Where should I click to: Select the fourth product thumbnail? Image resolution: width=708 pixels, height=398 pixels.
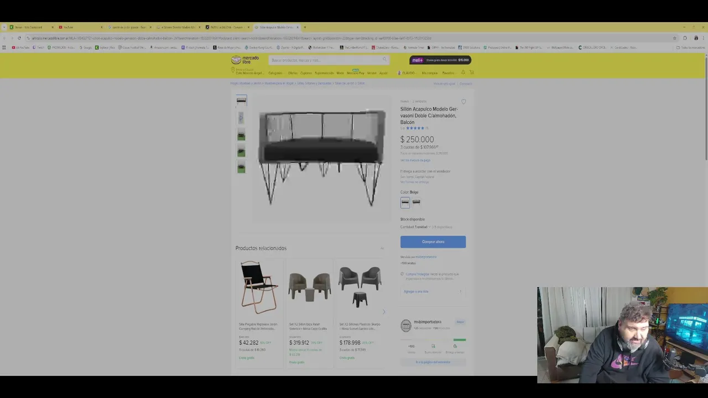click(x=241, y=151)
